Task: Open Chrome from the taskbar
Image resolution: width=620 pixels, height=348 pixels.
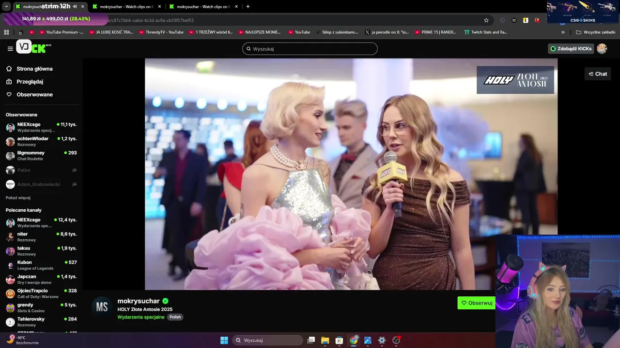Action: 354,340
